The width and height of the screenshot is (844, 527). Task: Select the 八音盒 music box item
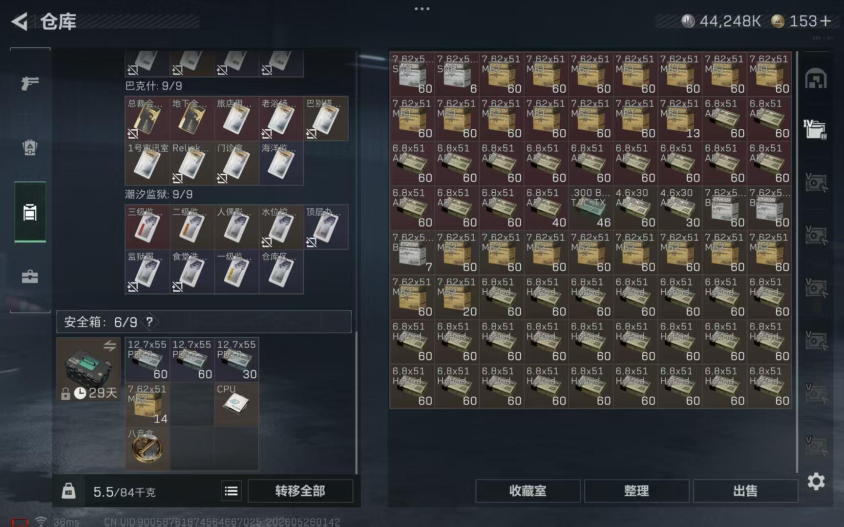click(147, 448)
